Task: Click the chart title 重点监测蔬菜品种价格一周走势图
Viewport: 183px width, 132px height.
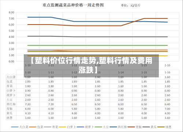Action: click(73, 5)
